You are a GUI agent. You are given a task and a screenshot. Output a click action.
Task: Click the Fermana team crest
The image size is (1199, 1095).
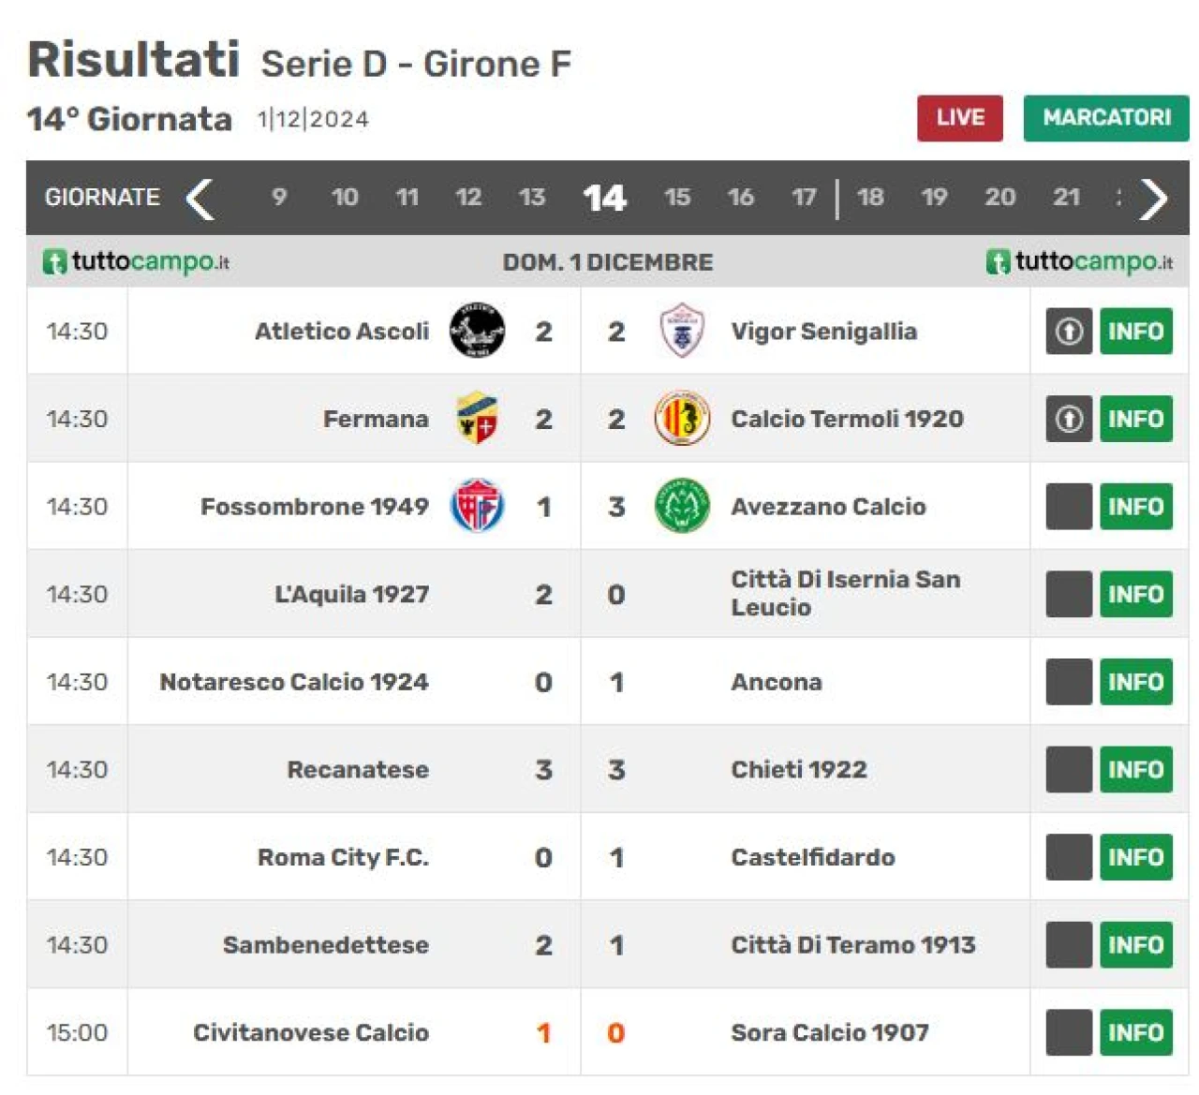pyautogui.click(x=477, y=418)
